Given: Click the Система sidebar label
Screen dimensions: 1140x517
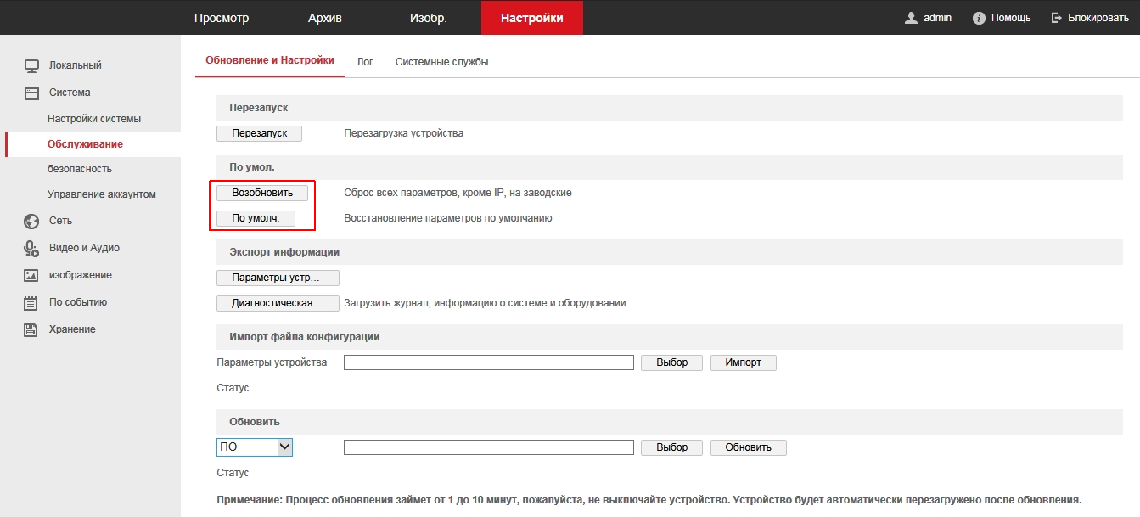Looking at the screenshot, I should [x=70, y=93].
